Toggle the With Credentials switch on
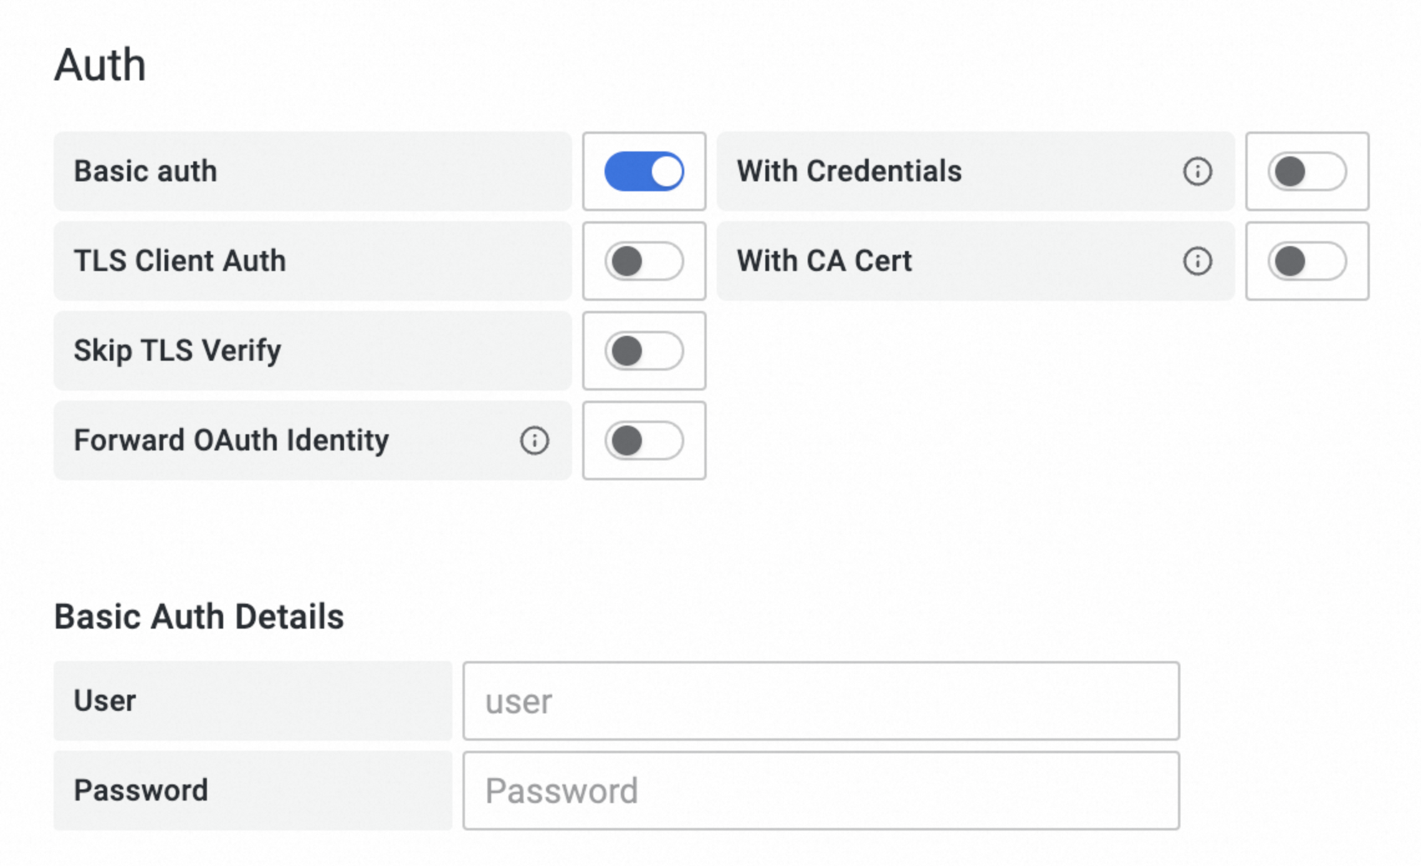Viewport: 1421px width, 866px height. point(1307,171)
